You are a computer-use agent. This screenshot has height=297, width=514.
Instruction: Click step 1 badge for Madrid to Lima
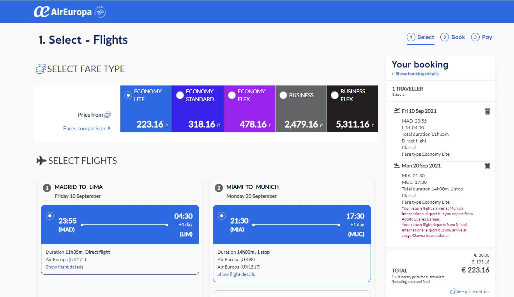pos(47,188)
